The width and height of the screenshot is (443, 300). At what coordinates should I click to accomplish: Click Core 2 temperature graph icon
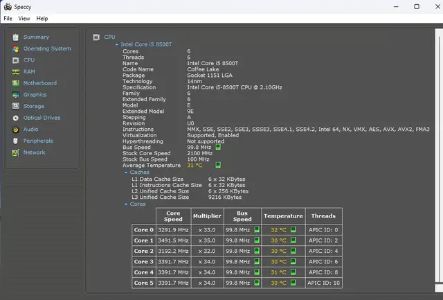(293, 251)
